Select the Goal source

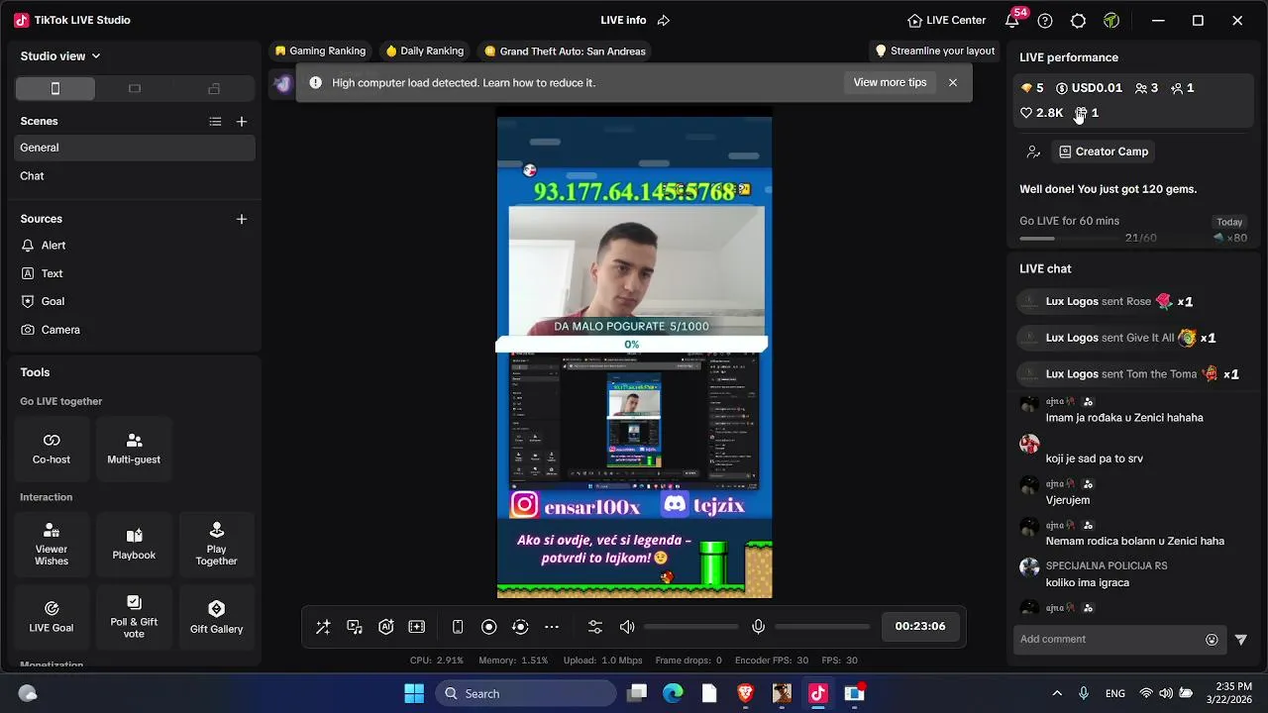tap(135, 301)
